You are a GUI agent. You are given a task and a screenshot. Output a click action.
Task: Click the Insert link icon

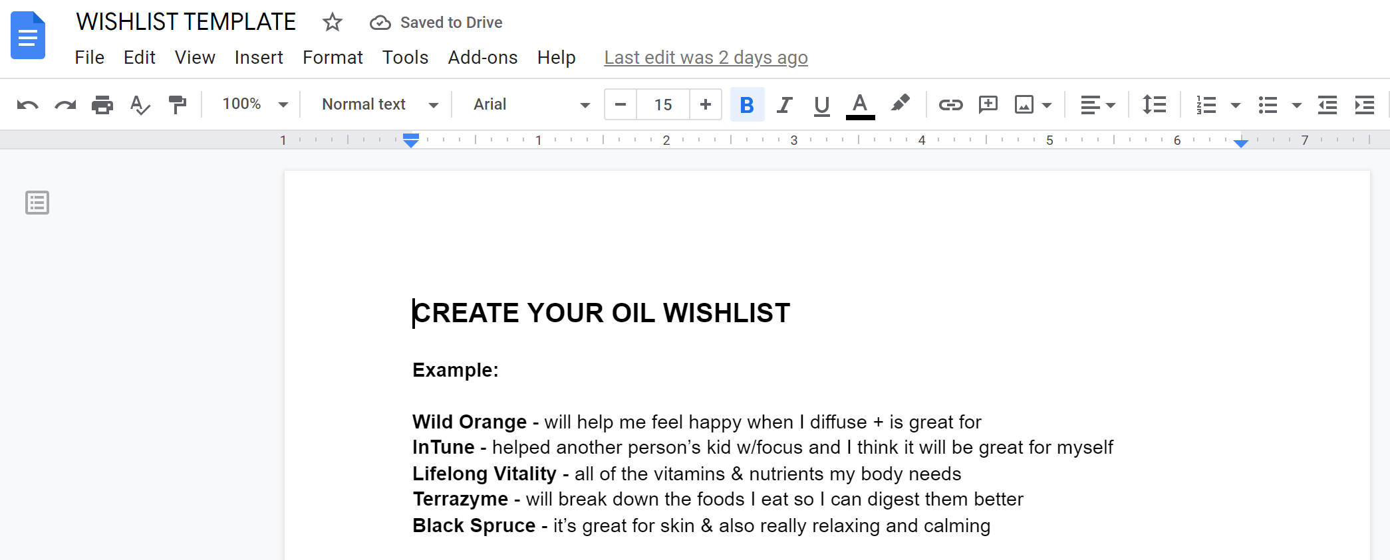(x=950, y=105)
